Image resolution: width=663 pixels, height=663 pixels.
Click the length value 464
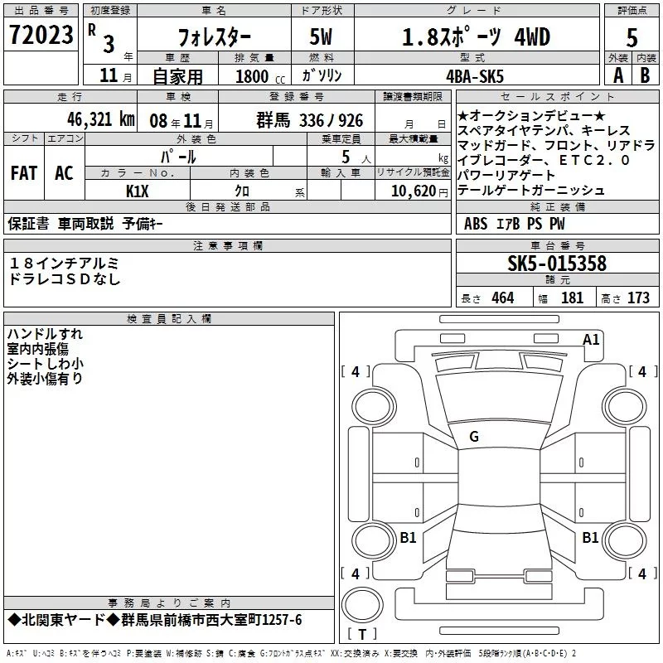coord(503,298)
